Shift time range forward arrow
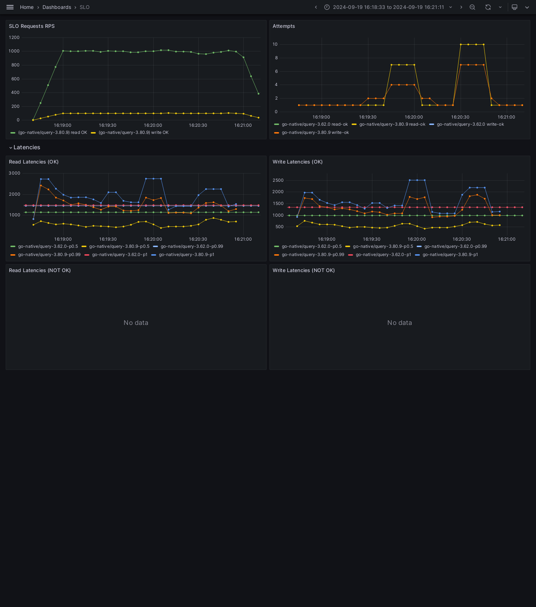536x607 pixels. coord(461,7)
